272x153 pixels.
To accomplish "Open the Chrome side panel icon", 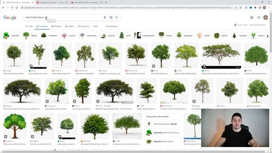I will (x=260, y=8).
